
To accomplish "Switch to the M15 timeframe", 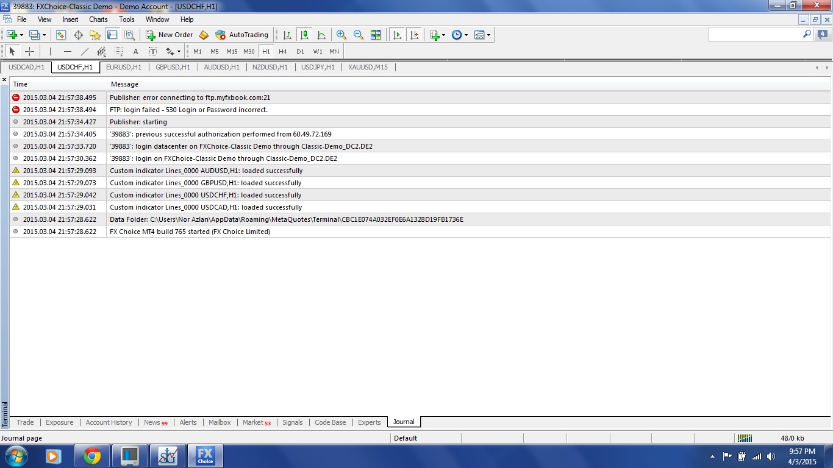I will tap(232, 51).
